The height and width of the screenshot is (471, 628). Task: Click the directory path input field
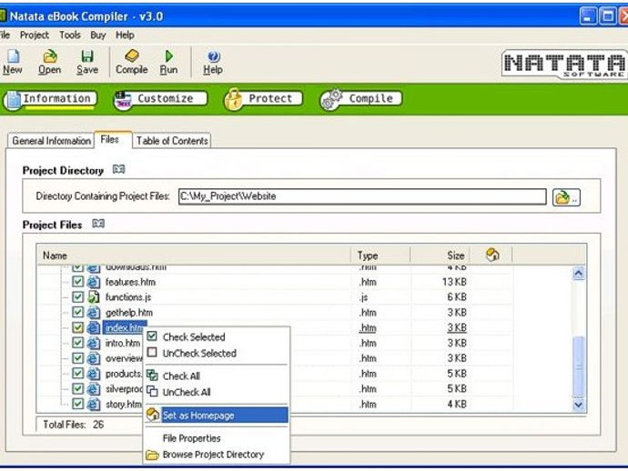pos(362,196)
